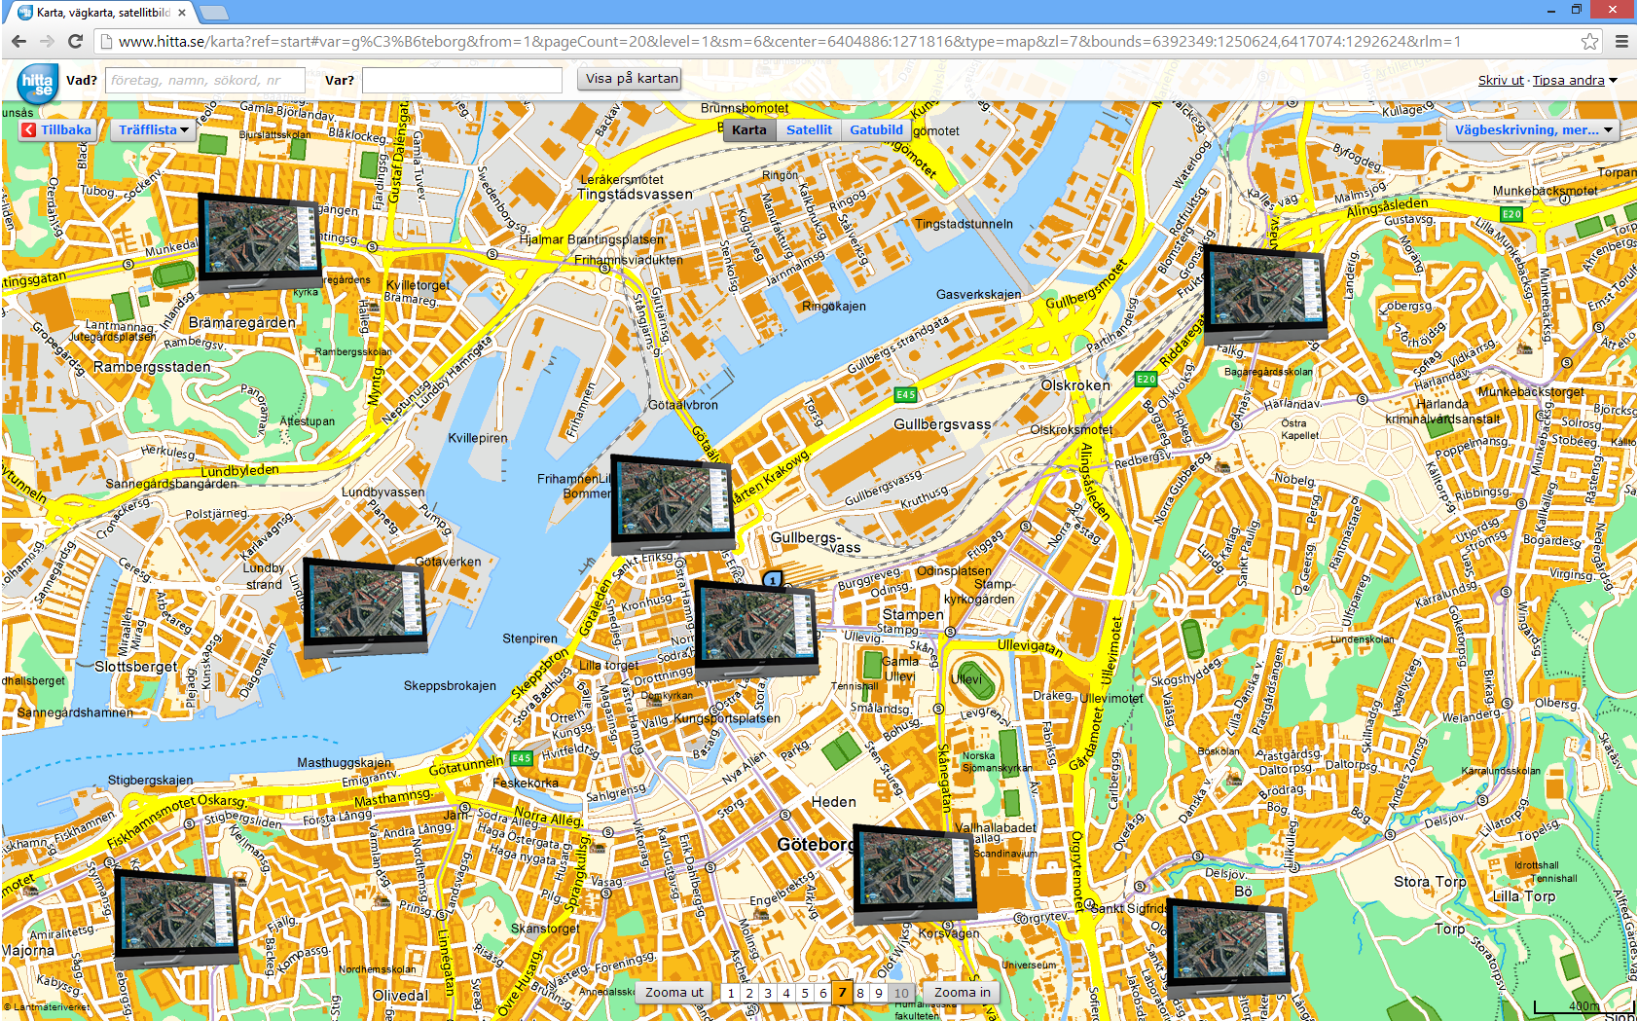Set zoom level to 1
This screenshot has width=1638, height=1021.
731,994
